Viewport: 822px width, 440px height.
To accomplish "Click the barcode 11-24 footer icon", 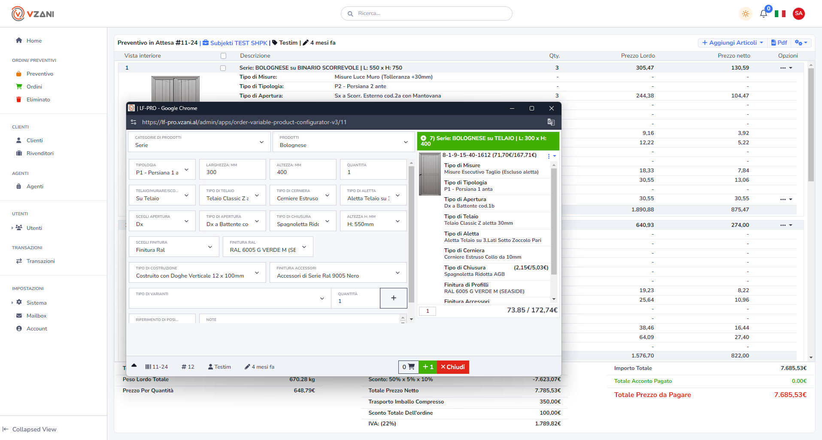I will (x=156, y=367).
